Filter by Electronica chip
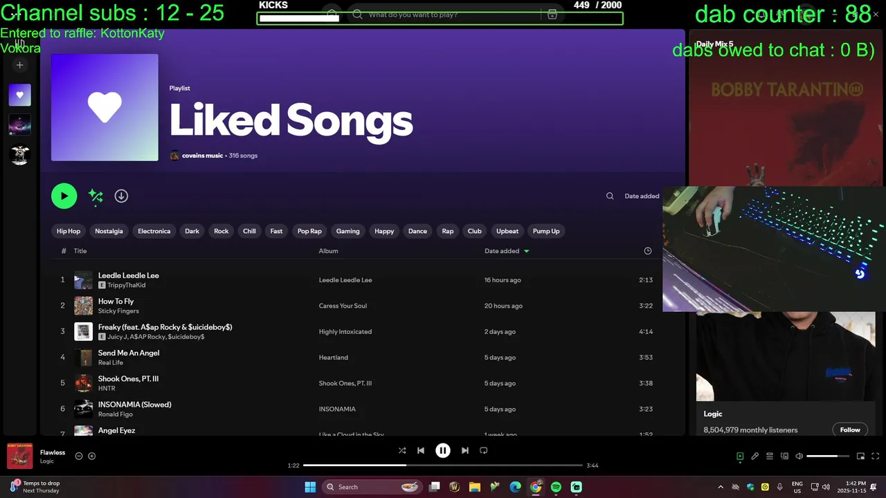886x498 pixels. 154,231
